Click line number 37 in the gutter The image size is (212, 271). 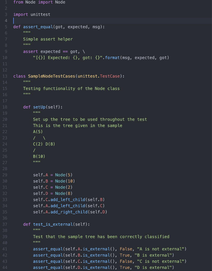pyautogui.click(x=5, y=224)
